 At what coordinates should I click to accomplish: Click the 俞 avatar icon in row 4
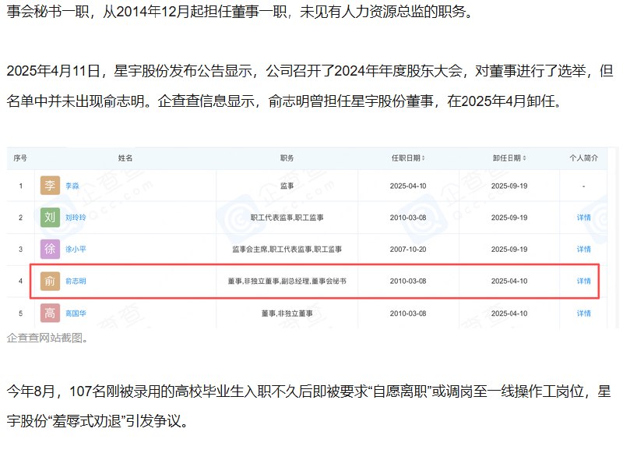click(x=50, y=281)
